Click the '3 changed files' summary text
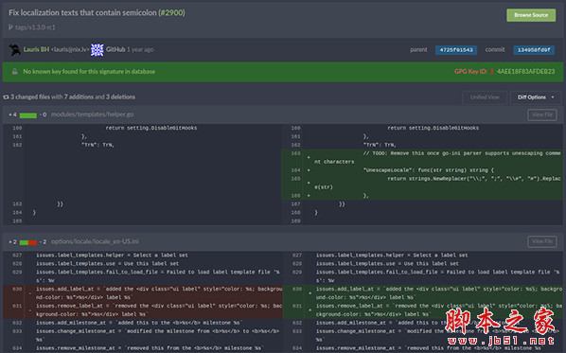 30,97
